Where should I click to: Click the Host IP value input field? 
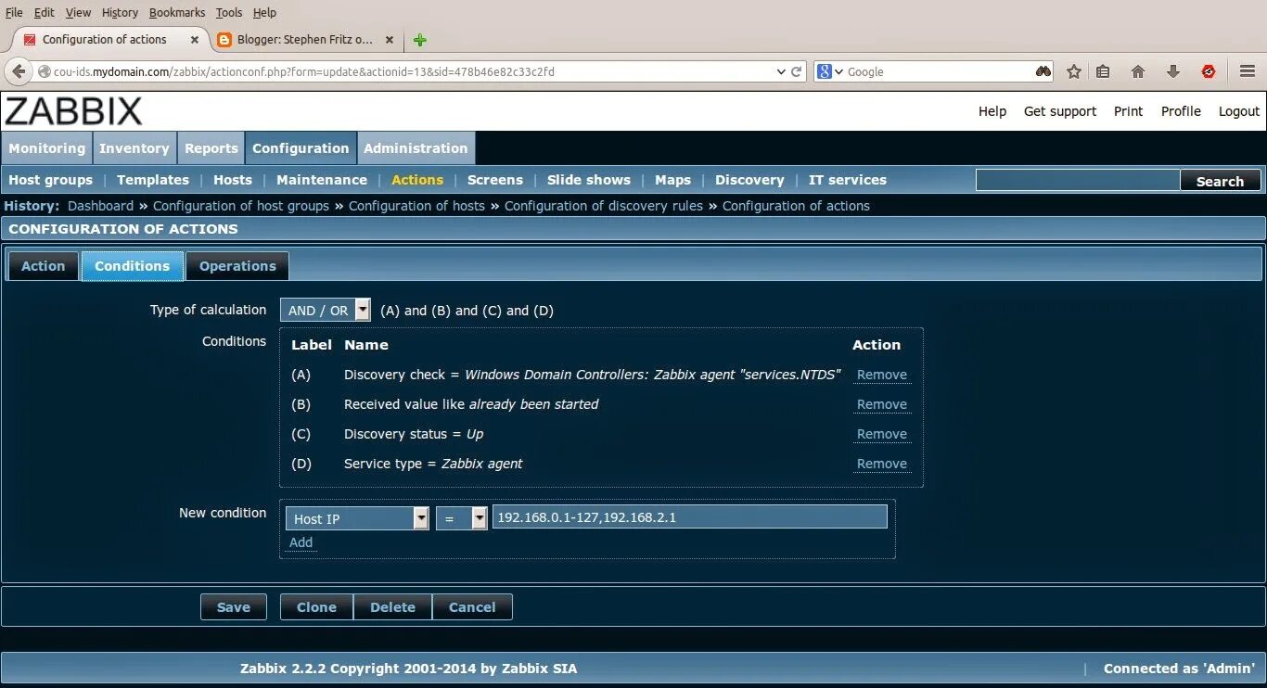coord(690,517)
